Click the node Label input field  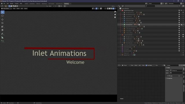point(176,73)
